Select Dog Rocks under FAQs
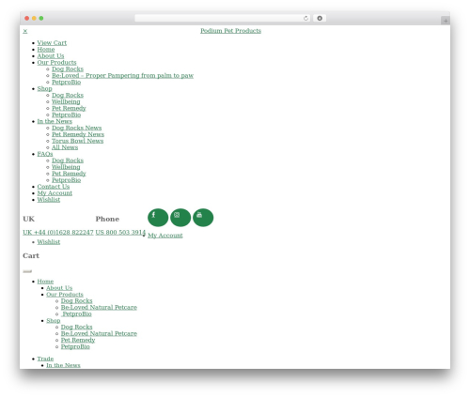Screen dimensions: 470x397 [68, 160]
